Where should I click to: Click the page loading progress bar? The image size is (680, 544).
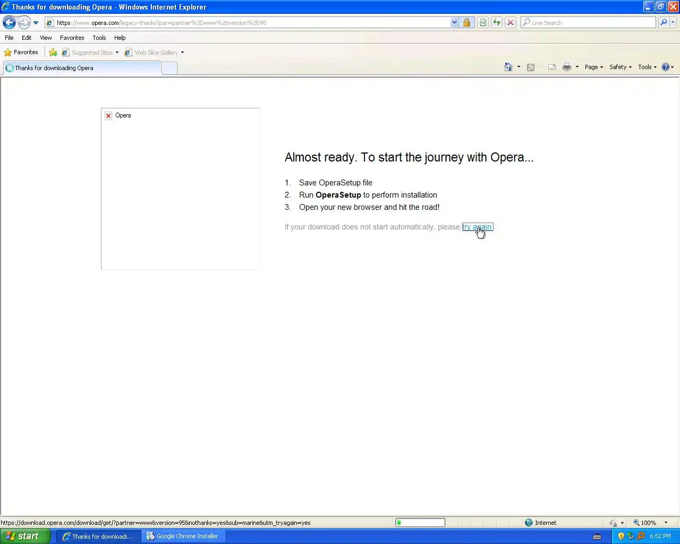click(x=420, y=523)
